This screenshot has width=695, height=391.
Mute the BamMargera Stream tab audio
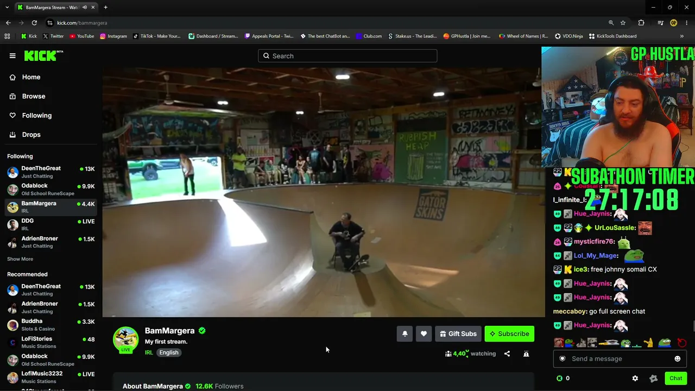[x=84, y=7]
